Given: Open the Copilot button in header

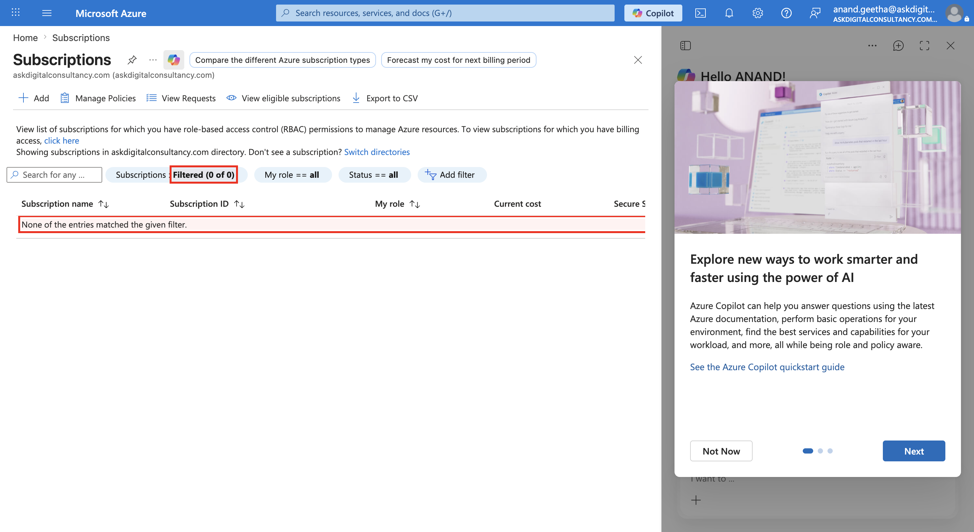Looking at the screenshot, I should tap(653, 13).
